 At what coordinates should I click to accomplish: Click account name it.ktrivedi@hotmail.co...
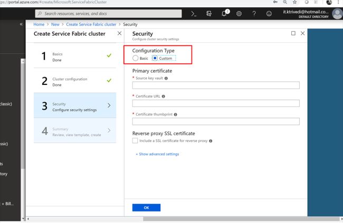coord(306,12)
